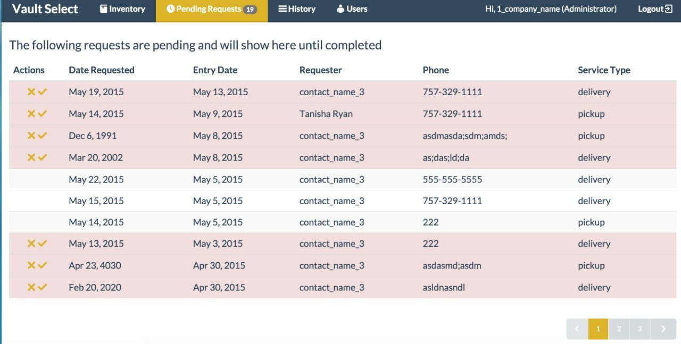Reject the Dec 6, 1991 request X icon

point(31,136)
